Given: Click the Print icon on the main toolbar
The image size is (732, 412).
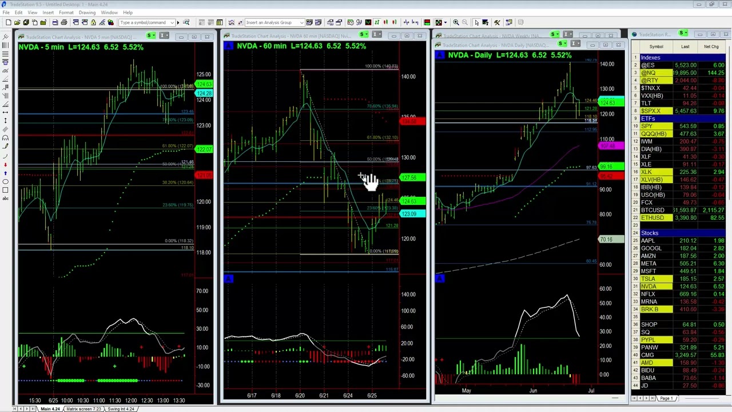Looking at the screenshot, I should point(63,23).
